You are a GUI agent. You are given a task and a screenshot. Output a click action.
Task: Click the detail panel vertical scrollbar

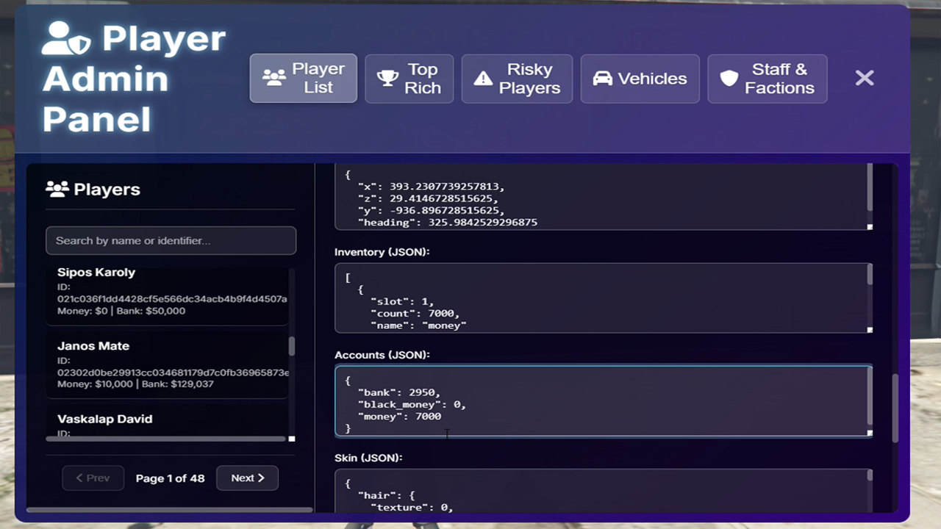point(895,408)
